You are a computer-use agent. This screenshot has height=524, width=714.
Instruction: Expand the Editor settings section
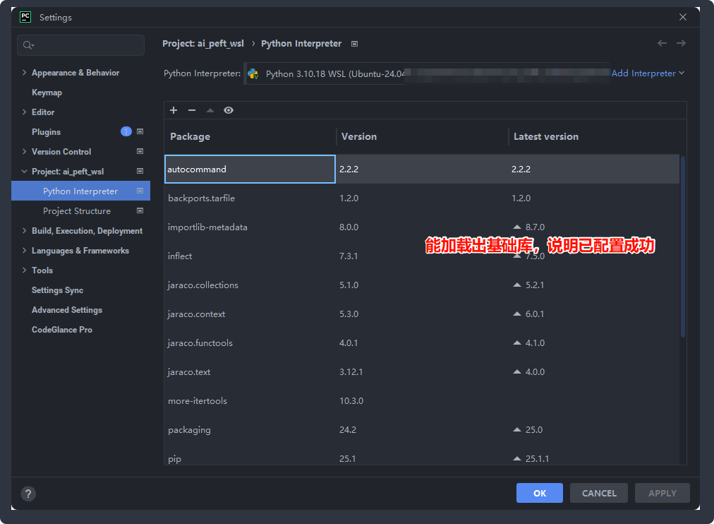pyautogui.click(x=24, y=112)
